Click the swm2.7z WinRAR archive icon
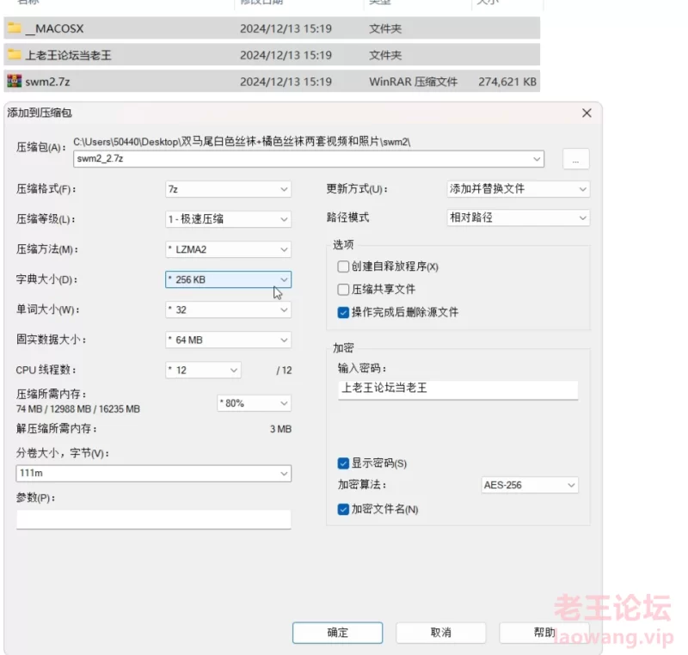The width and height of the screenshot is (688, 655). [x=15, y=82]
